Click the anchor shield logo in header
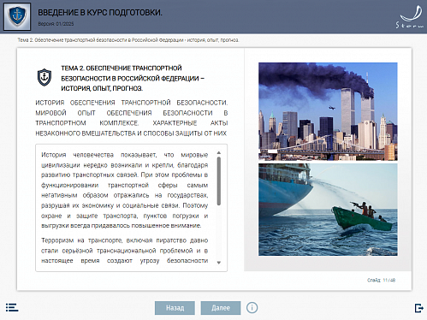The image size is (427, 320). coord(17,16)
